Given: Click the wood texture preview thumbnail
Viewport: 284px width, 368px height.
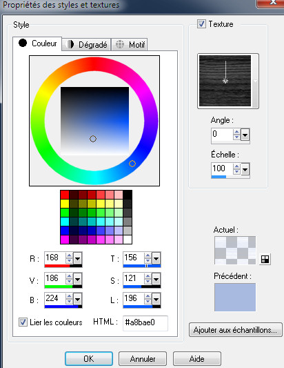Looking at the screenshot, I should pyautogui.click(x=225, y=81).
